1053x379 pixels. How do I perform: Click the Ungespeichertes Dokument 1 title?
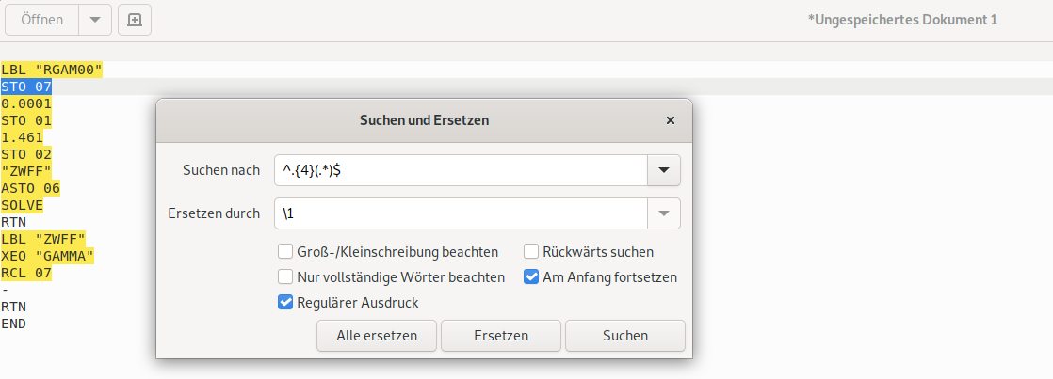tap(901, 20)
